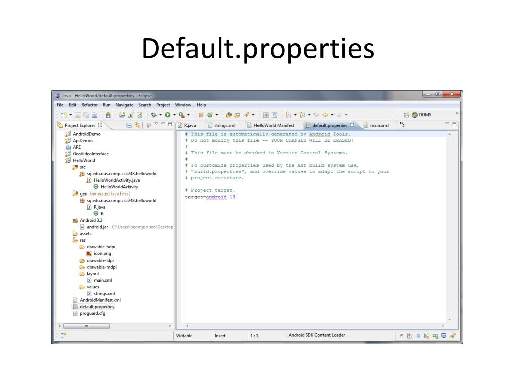Switch to the HelloWorld Manifest tab
Image resolution: width=516 pixels, height=387 pixels.
(x=274, y=125)
